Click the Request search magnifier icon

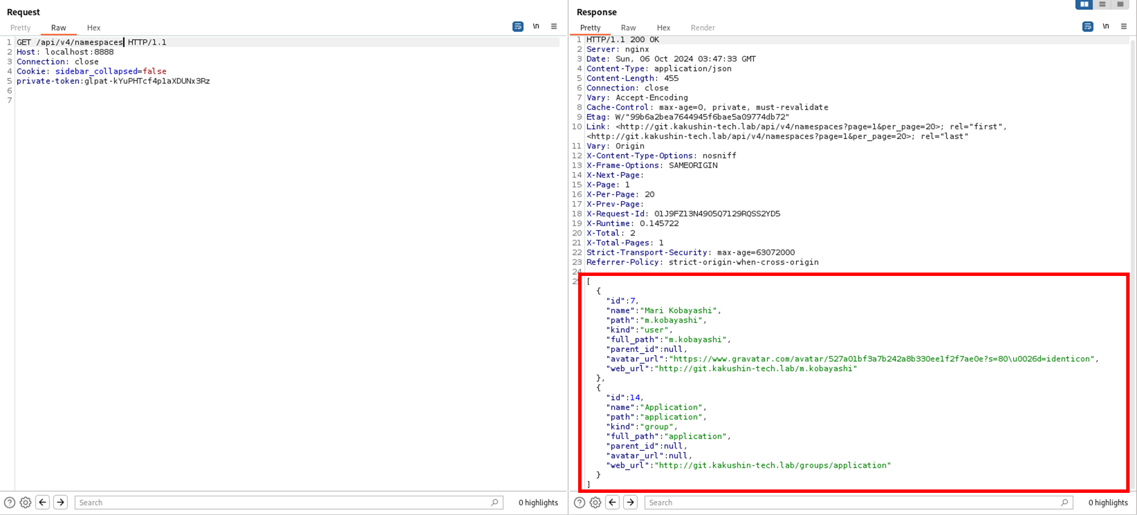(x=495, y=503)
